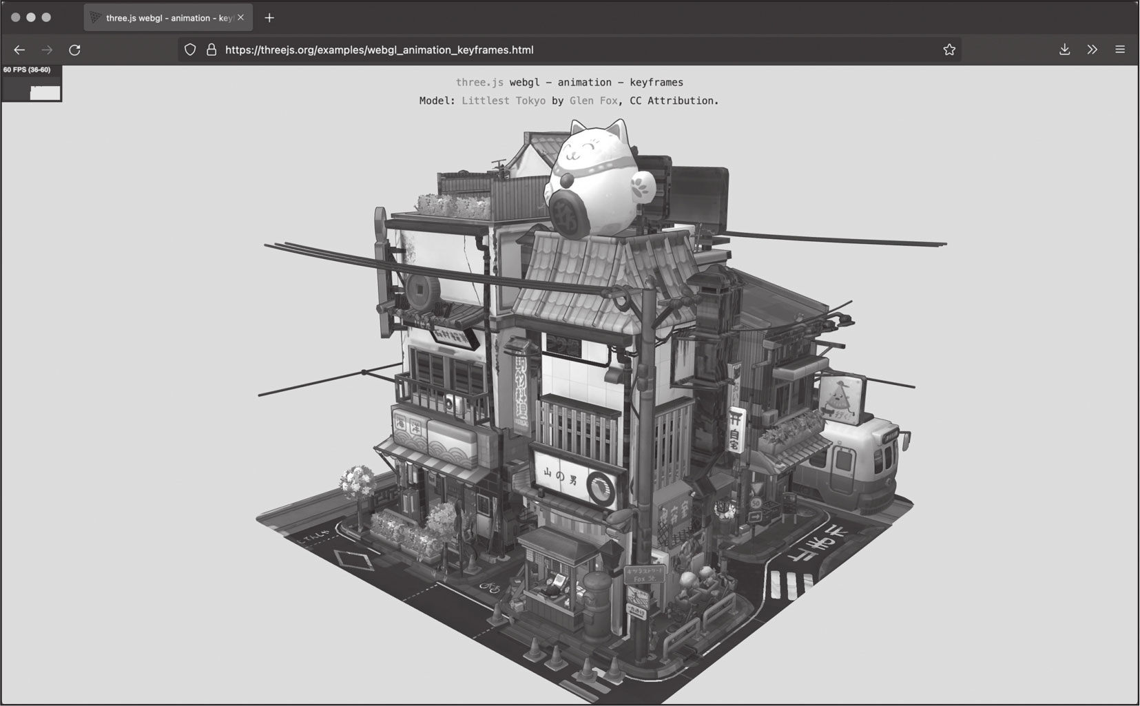Viewport: 1140px width, 706px height.
Task: Maximize the browser window
Action: (46, 17)
